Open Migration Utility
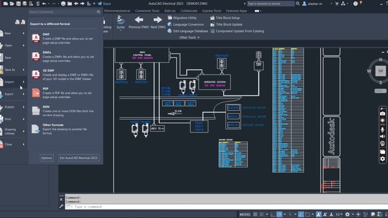388x218 pixels. 182,18
